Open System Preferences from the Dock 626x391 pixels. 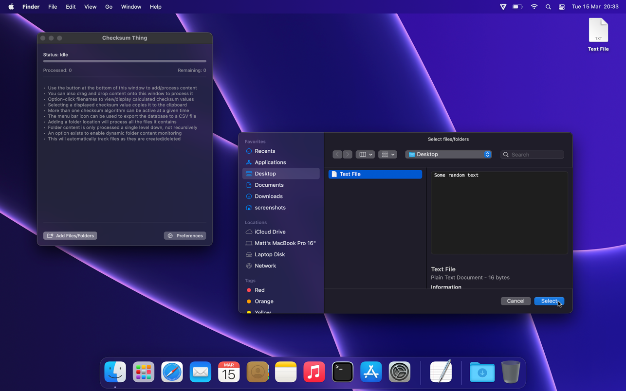click(x=400, y=372)
